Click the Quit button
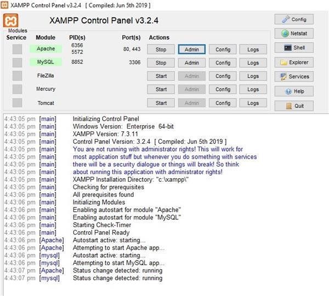 pyautogui.click(x=294, y=106)
